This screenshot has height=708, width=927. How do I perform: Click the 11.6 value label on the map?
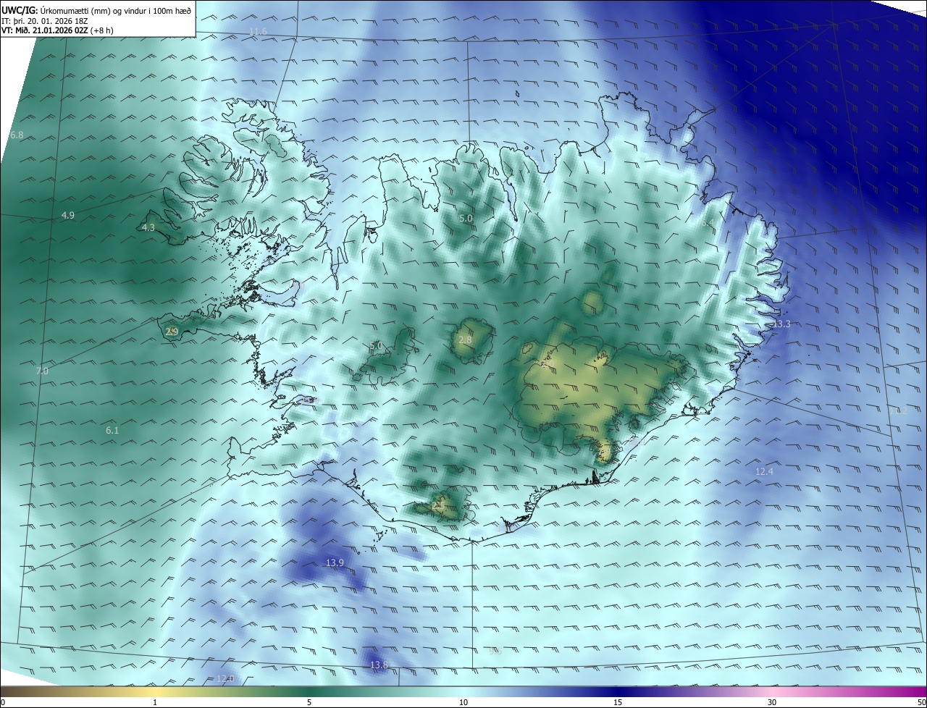258,31
